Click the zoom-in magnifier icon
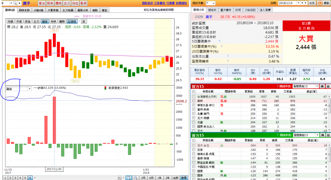The width and height of the screenshot is (331, 180). (136, 178)
